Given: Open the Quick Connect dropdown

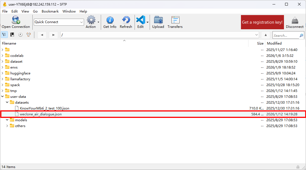Looking at the screenshot, I should 82,22.
